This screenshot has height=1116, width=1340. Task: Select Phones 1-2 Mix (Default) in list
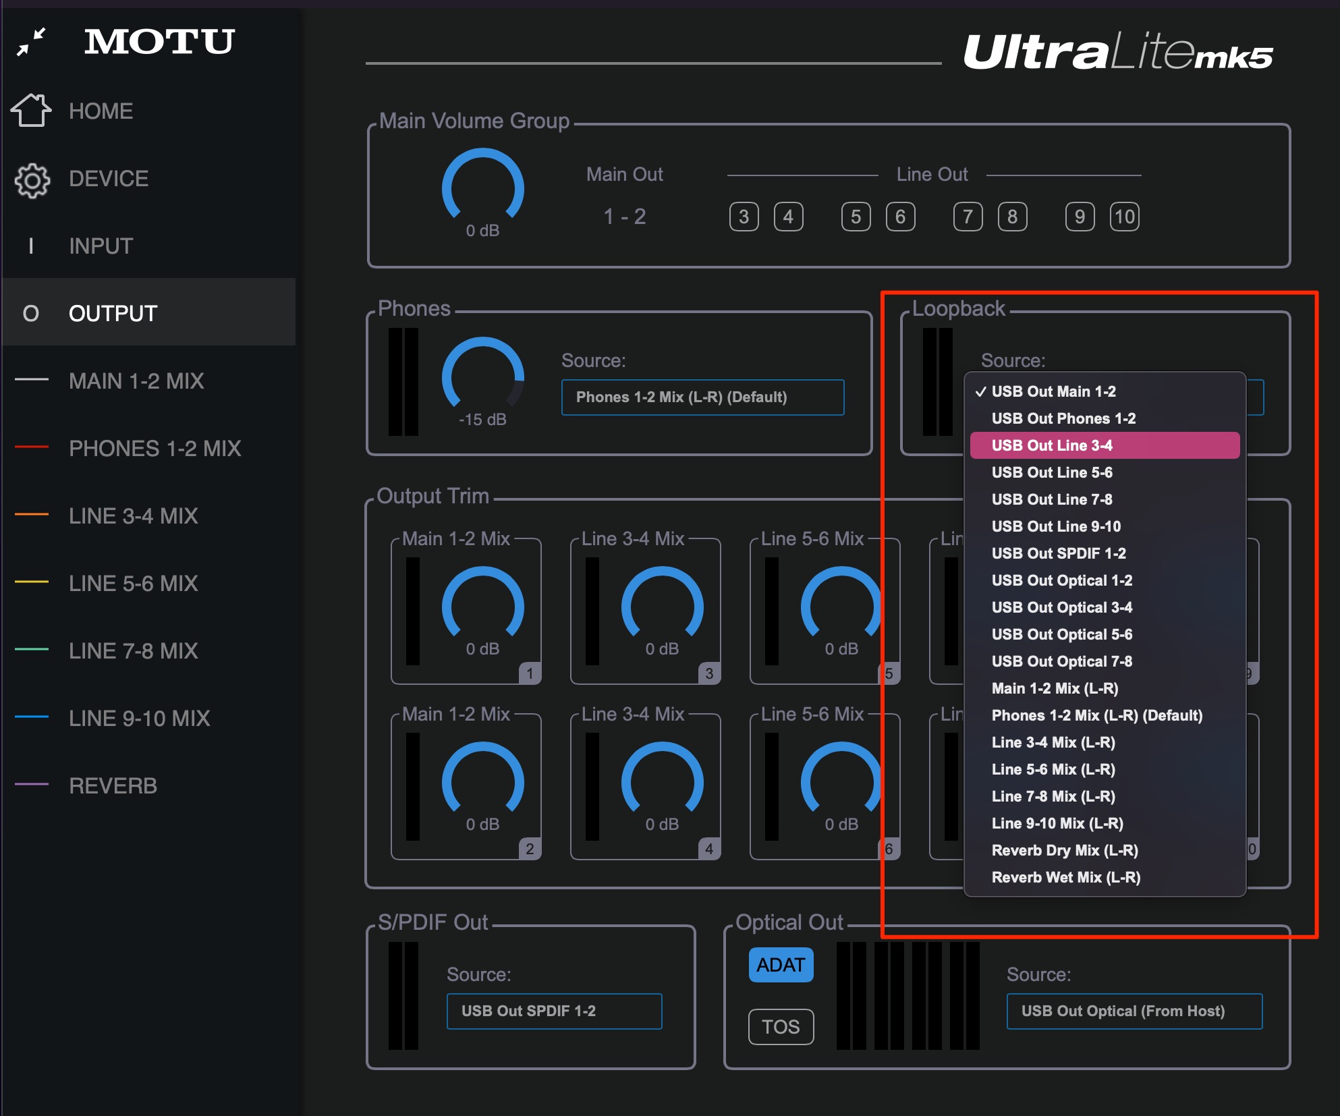tap(1105, 715)
